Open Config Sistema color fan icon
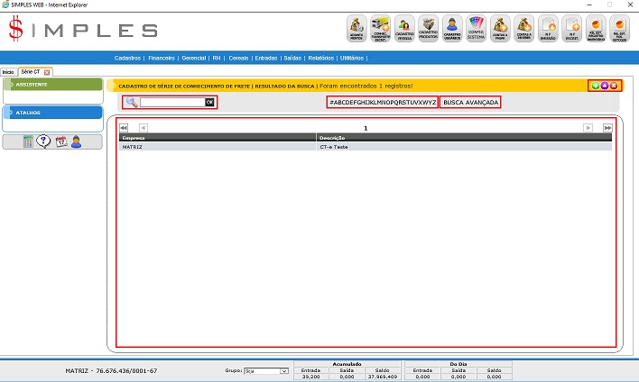Image resolution: width=639 pixels, height=382 pixels. [x=477, y=29]
